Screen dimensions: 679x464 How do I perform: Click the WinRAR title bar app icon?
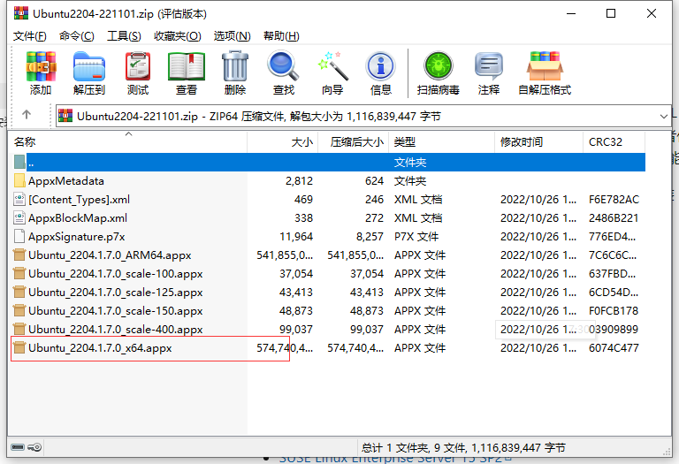(x=21, y=13)
